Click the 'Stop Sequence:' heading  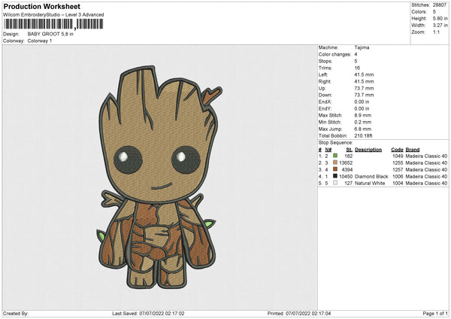coord(335,142)
